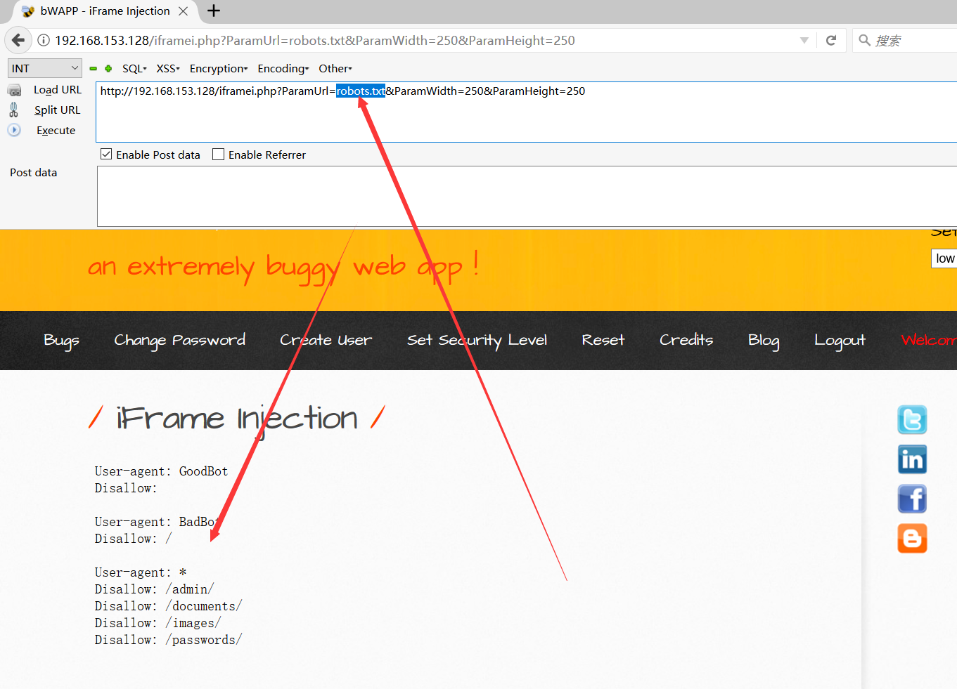Screen dimensions: 957x689
Task: Click the 'Disallow: /admin/' line
Action: (x=154, y=589)
